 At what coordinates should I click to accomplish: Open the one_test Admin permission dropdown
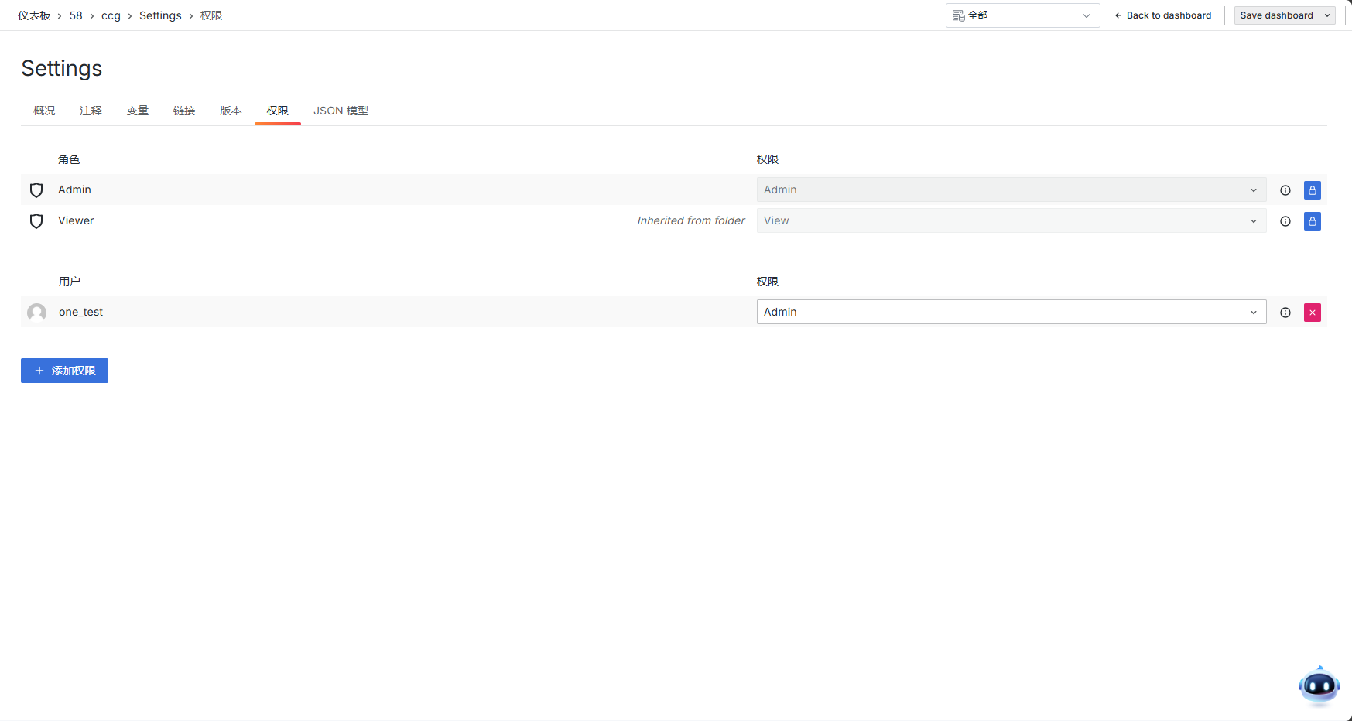[x=1011, y=312]
